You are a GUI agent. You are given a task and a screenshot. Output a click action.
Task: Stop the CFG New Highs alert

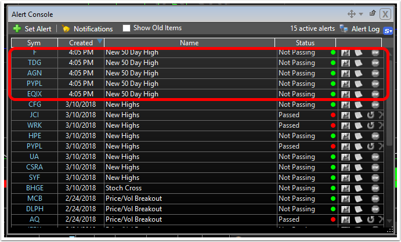pos(375,104)
